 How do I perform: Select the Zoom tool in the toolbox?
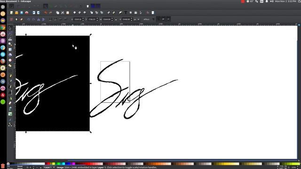click(10, 44)
